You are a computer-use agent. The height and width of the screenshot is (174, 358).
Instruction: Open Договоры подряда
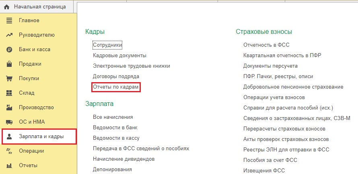116,77
